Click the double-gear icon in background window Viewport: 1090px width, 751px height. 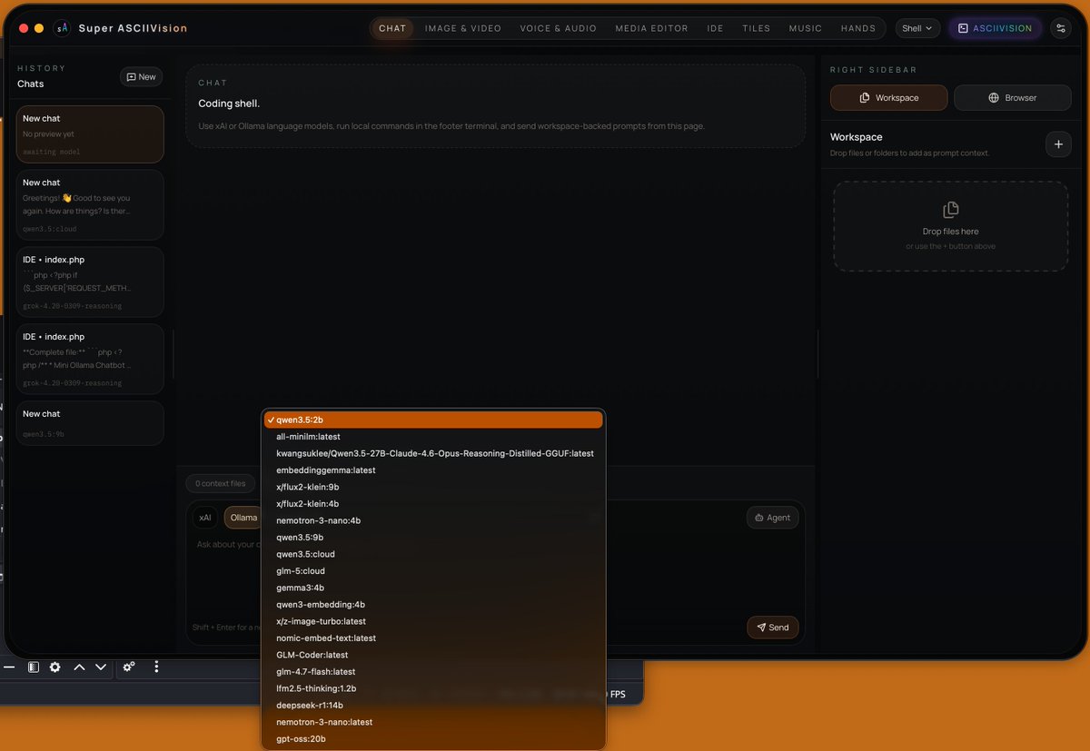[129, 667]
